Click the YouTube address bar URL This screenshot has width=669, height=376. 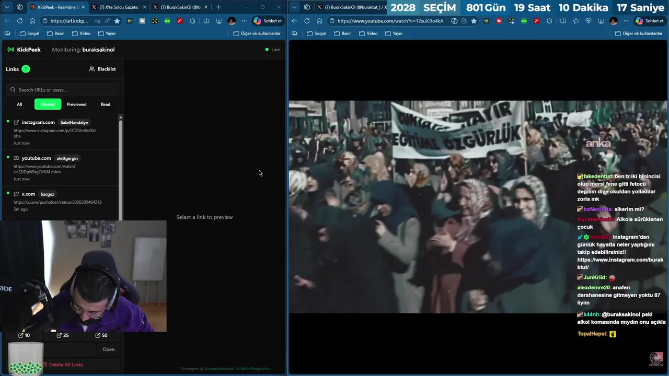[x=390, y=21]
